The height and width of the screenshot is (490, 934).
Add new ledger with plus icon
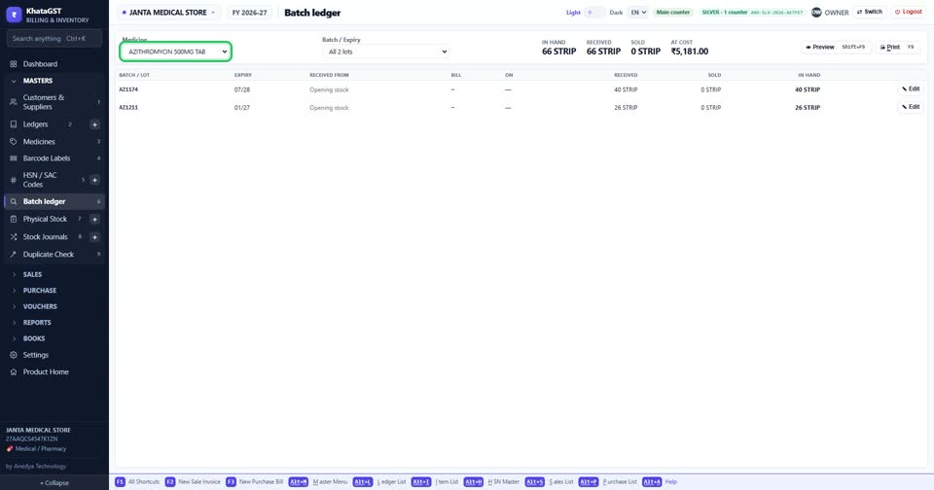tap(94, 124)
